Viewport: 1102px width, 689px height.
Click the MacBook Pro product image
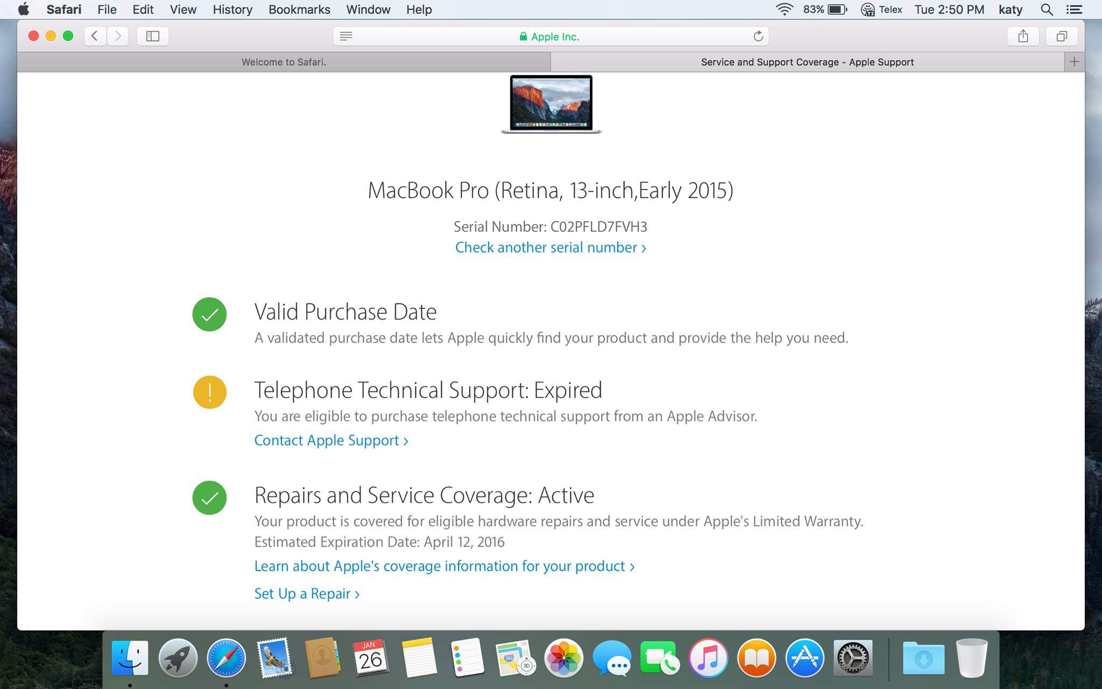[x=550, y=104]
